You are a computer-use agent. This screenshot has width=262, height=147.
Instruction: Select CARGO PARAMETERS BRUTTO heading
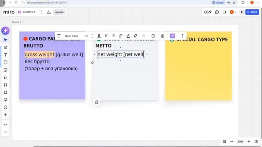click(x=52, y=42)
